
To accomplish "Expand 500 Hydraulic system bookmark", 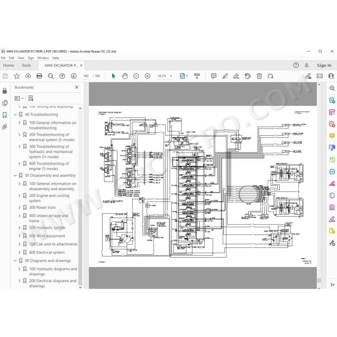I will 19,228.
